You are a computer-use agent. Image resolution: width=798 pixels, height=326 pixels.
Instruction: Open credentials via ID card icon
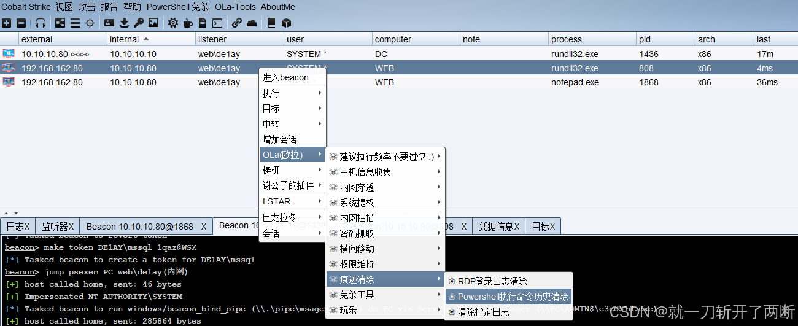click(x=109, y=23)
